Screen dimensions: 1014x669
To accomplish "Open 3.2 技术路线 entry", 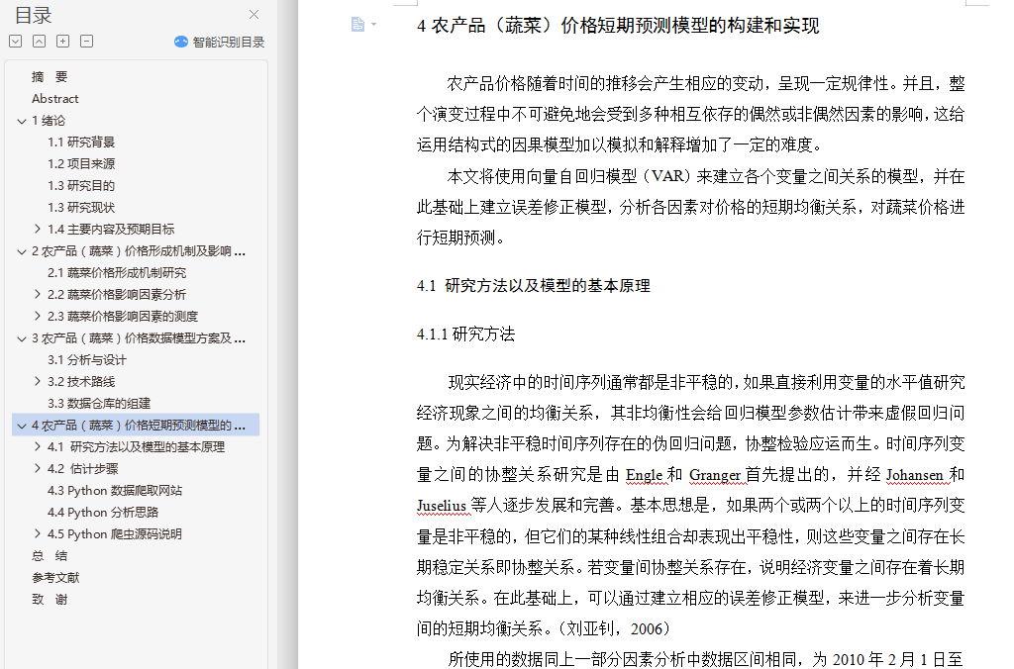I will pos(81,382).
